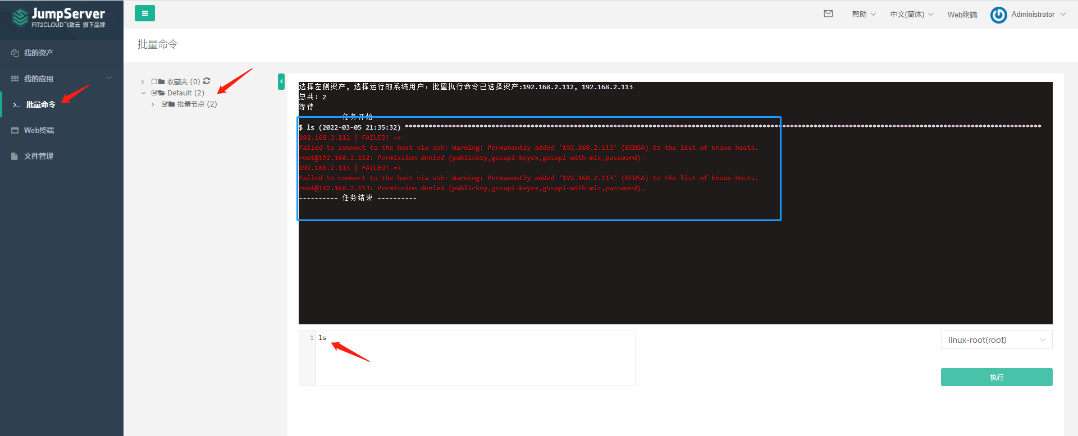Click the Web终端 sidebar window icon

tap(15, 130)
